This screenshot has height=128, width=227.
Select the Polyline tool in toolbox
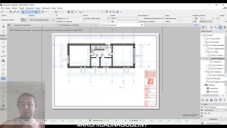click(3, 74)
